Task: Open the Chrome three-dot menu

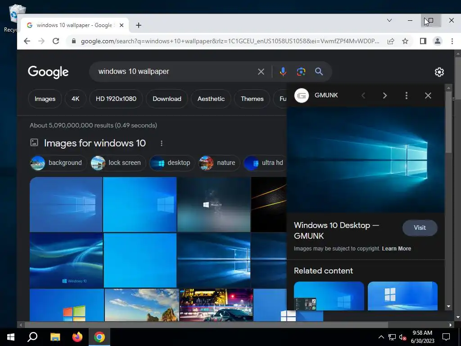Action: tap(452, 41)
